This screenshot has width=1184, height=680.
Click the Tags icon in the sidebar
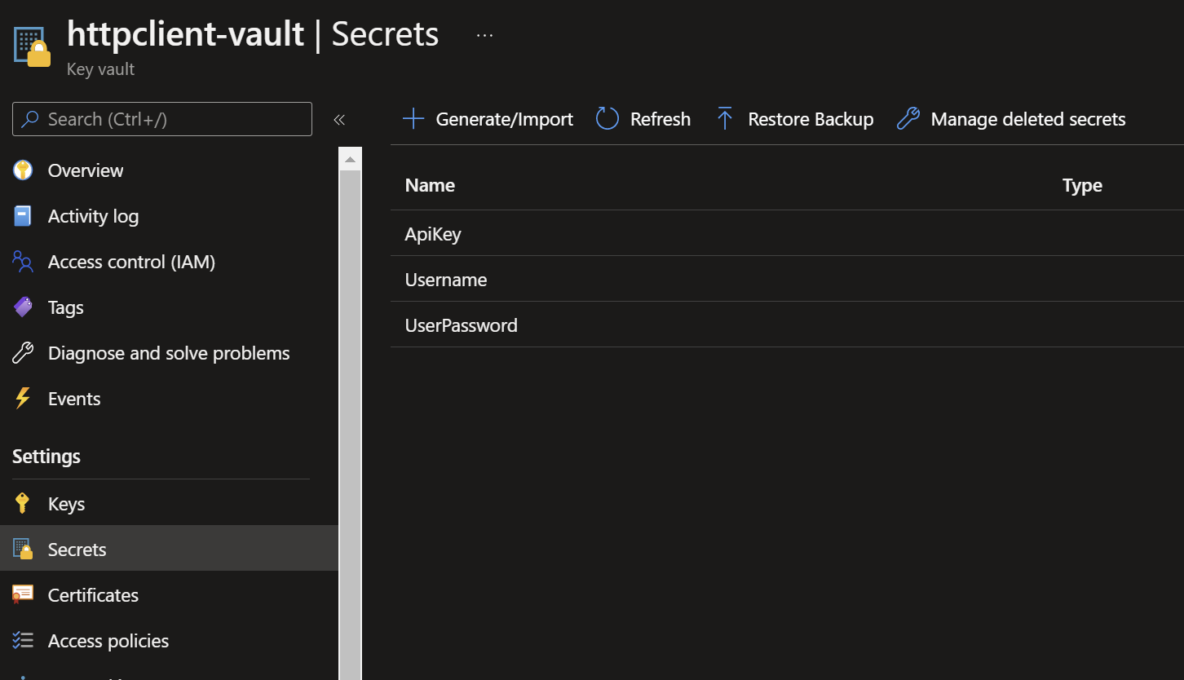pos(23,307)
